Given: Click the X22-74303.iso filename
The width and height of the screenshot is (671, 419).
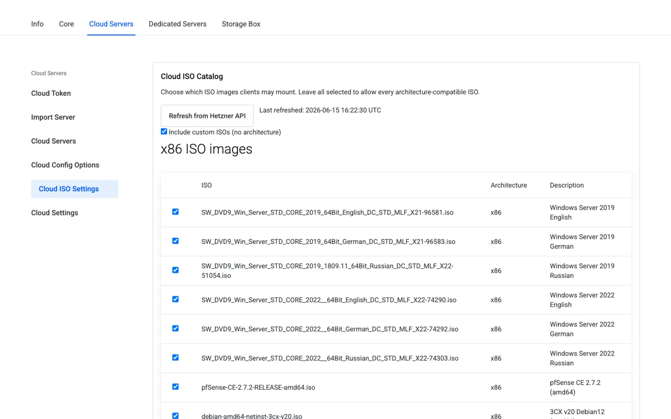Looking at the screenshot, I should pyautogui.click(x=330, y=358).
